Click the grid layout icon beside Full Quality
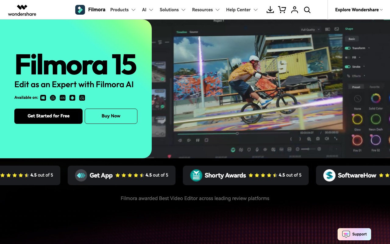Image resolution: width=390 pixels, height=244 pixels. click(328, 29)
